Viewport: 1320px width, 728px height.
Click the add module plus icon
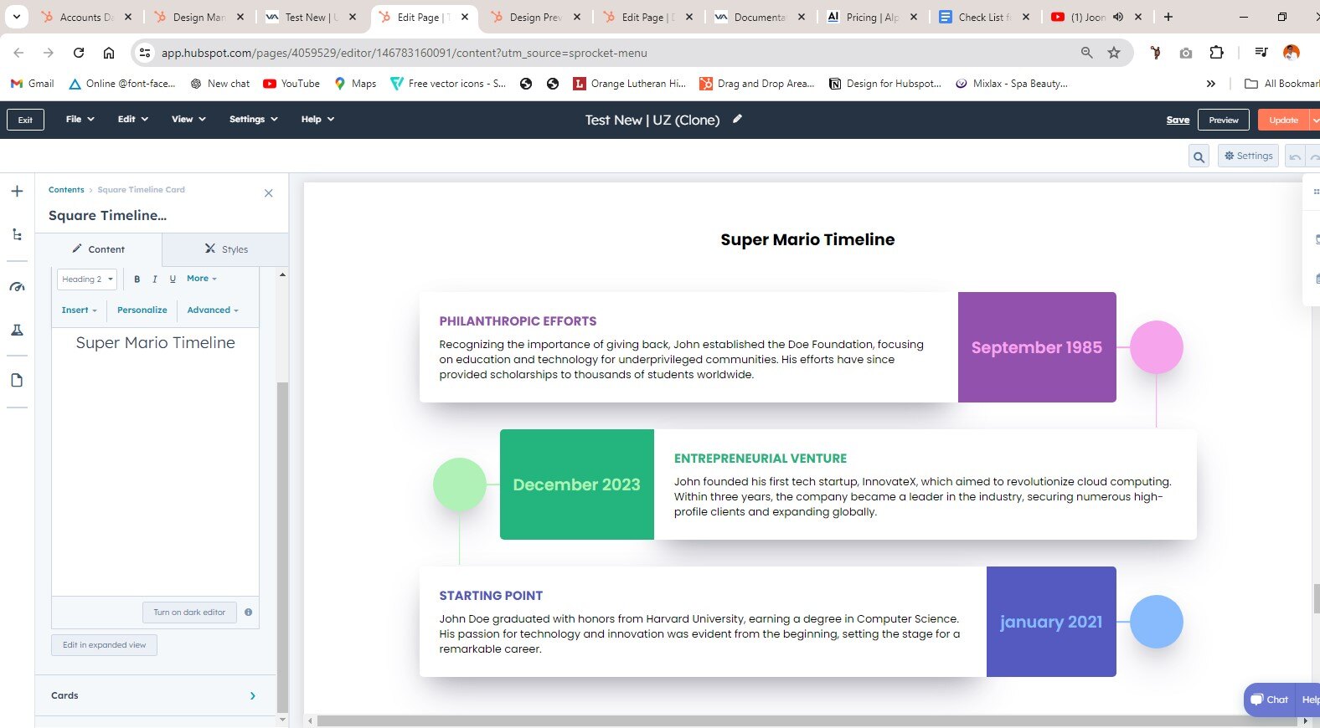[17, 192]
